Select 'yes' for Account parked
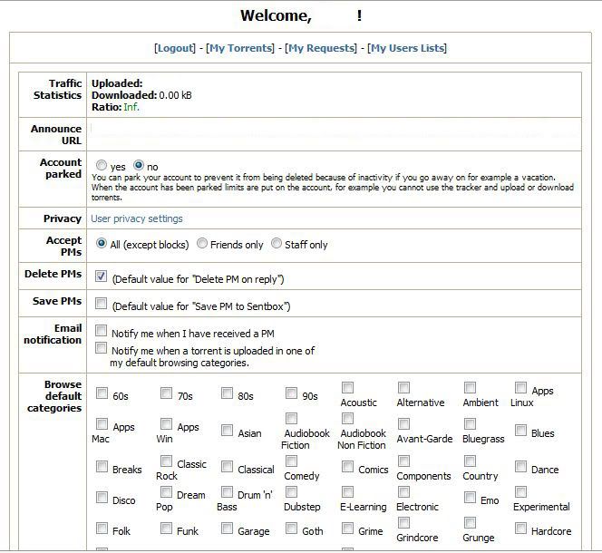This screenshot has height=553, width=602. point(102,166)
